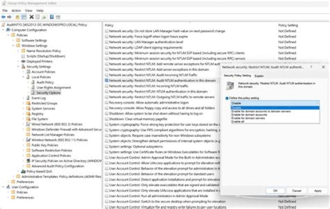The height and width of the screenshot is (209, 330).
Task: Open the View menu
Action: point(28,11)
